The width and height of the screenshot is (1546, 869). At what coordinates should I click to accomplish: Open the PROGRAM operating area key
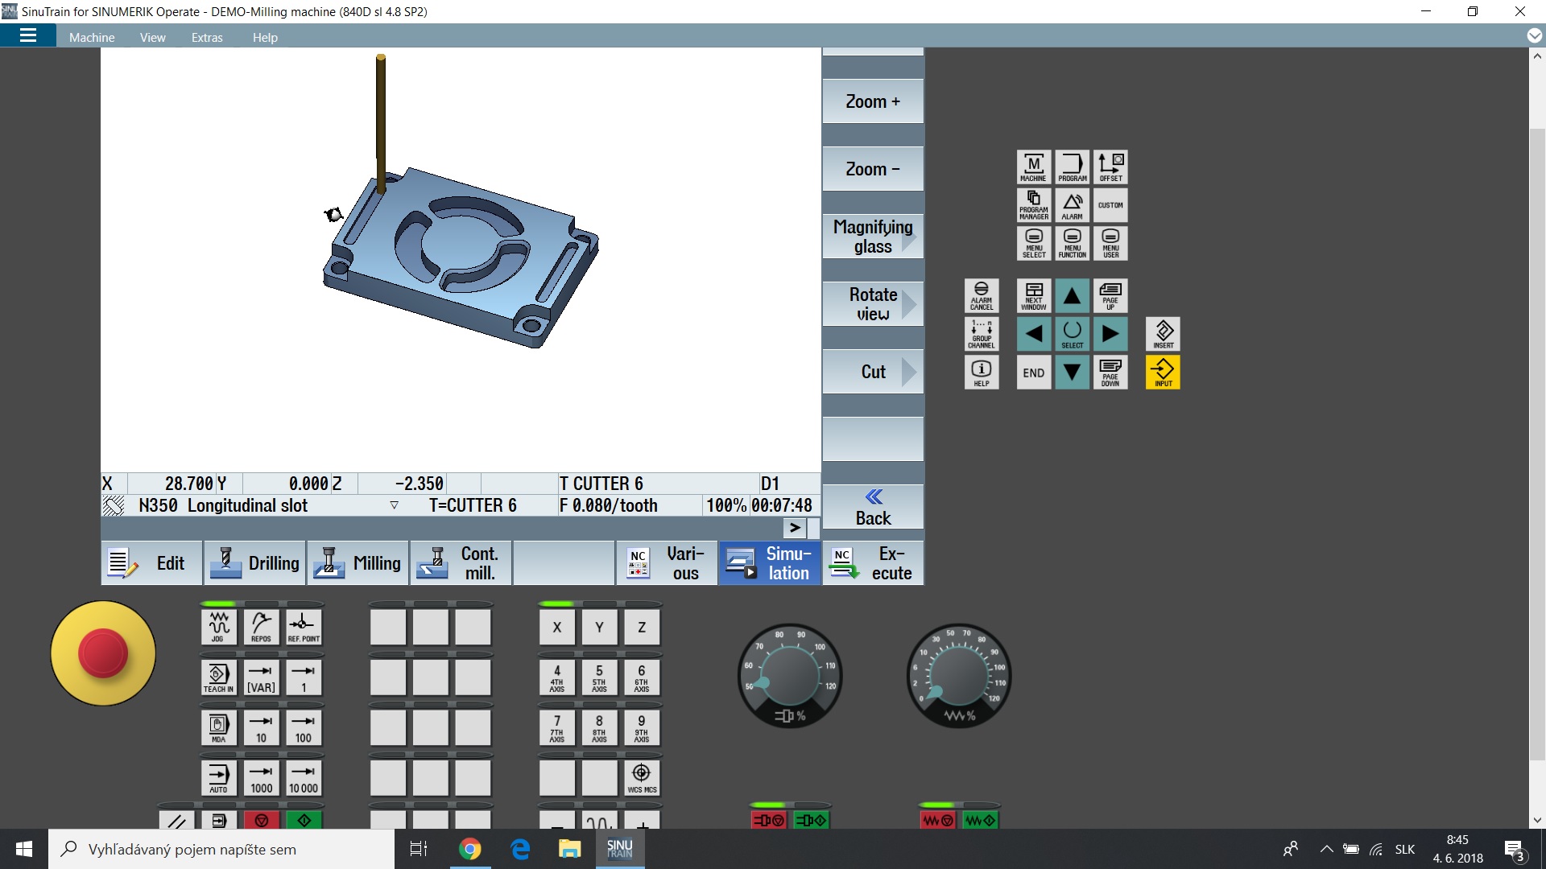[1072, 167]
